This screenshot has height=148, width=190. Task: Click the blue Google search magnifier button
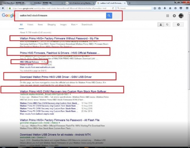point(109,15)
